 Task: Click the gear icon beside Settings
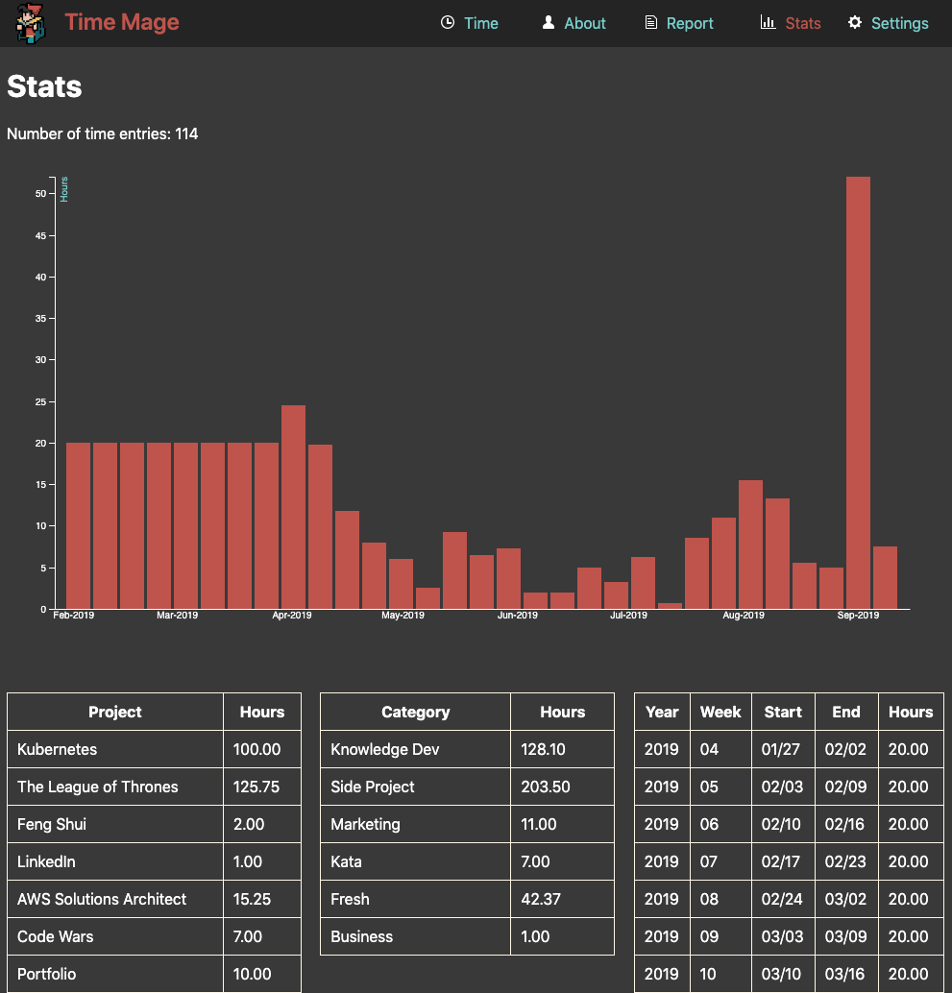pos(854,23)
